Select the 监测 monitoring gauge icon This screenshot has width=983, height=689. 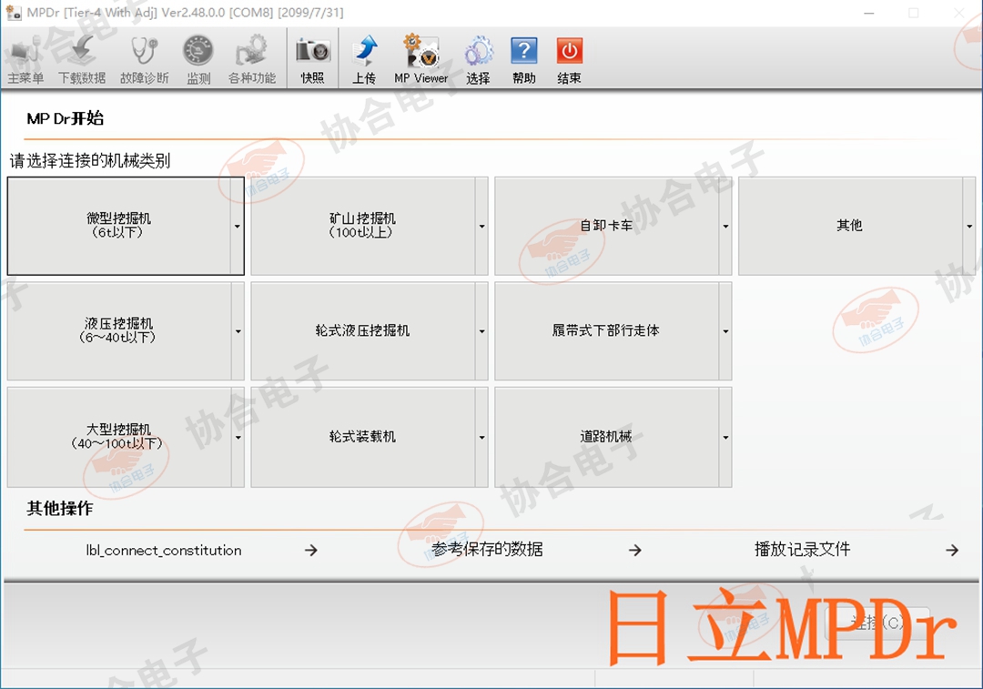[198, 59]
